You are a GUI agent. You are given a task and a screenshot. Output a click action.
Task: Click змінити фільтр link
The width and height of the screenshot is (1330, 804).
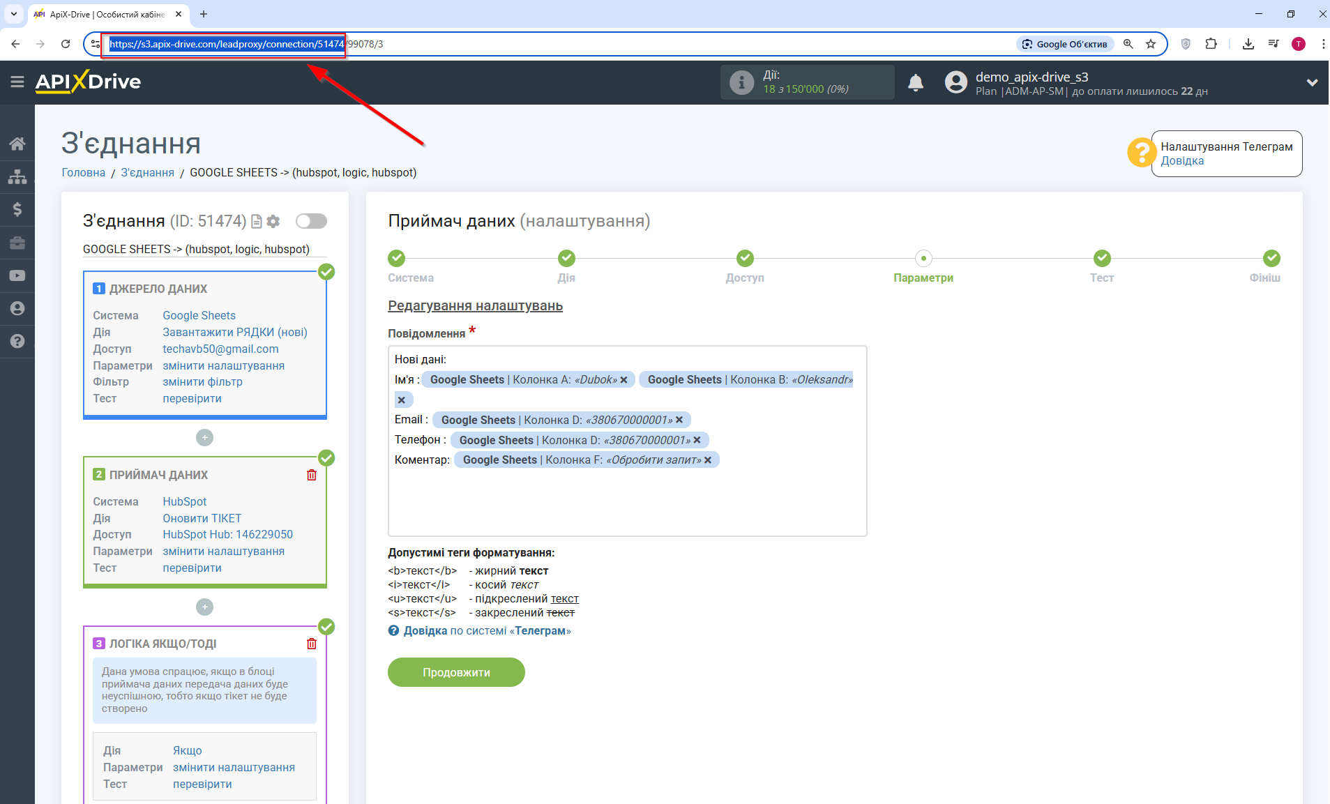[x=202, y=381]
